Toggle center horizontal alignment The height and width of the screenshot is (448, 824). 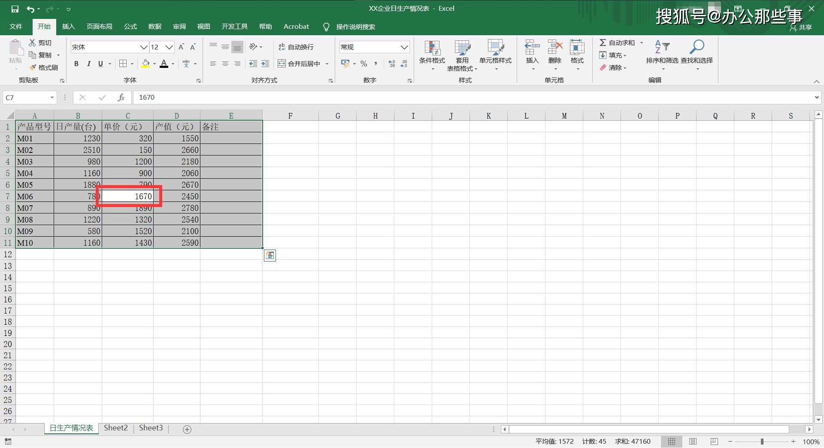225,64
